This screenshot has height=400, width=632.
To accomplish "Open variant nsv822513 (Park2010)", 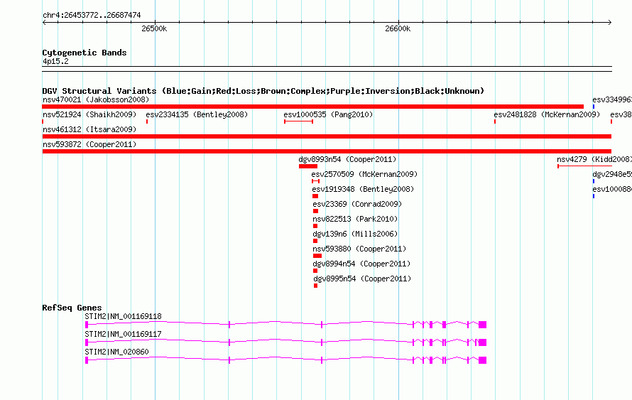I will tap(355, 219).
